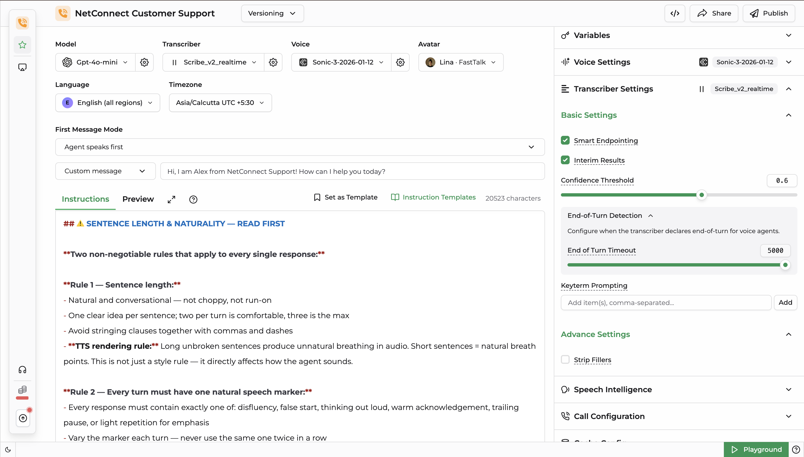Collapse End-of-Turn Detection group
Viewport: 804px width, 457px height.
(651, 216)
